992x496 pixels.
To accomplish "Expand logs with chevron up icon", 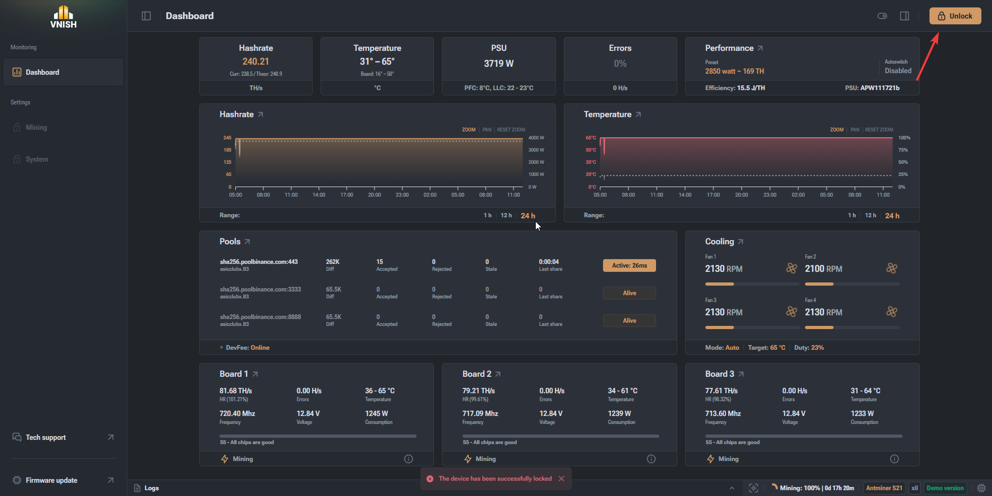I will (732, 488).
